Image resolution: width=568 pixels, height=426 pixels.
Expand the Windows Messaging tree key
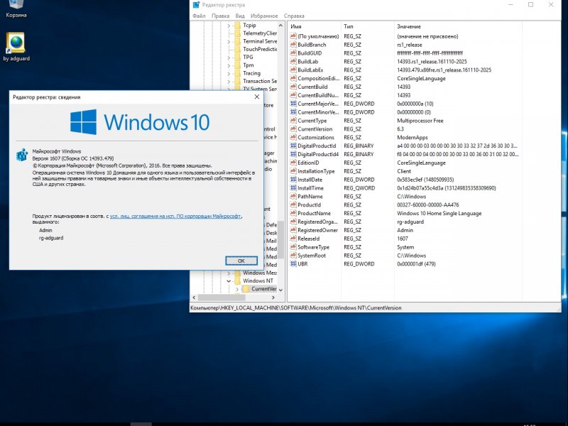229,273
